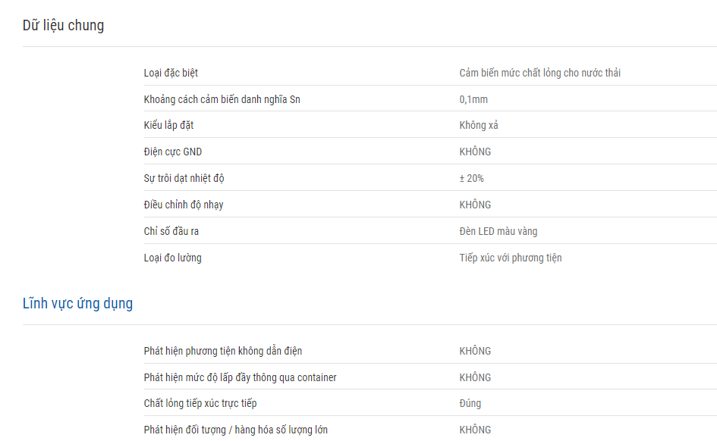Click the 'Lĩnh vực ứng dụng' section heading

(x=77, y=304)
